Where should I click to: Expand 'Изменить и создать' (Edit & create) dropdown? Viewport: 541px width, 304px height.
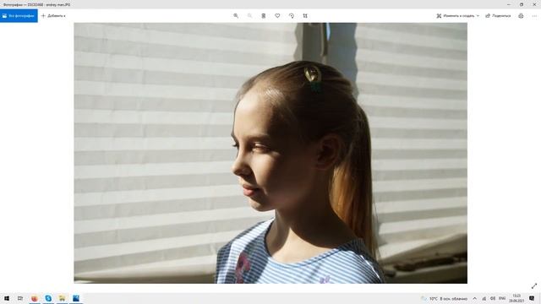[x=457, y=16]
